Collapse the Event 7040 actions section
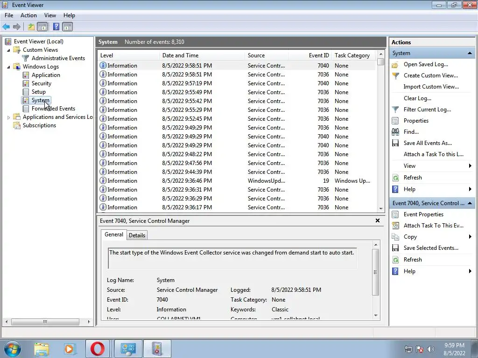Screen dimensions: 478x358 coord(470,203)
